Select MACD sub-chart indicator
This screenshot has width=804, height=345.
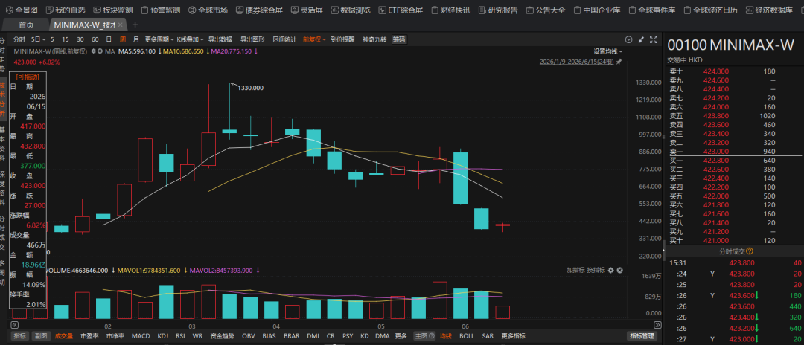click(x=141, y=336)
